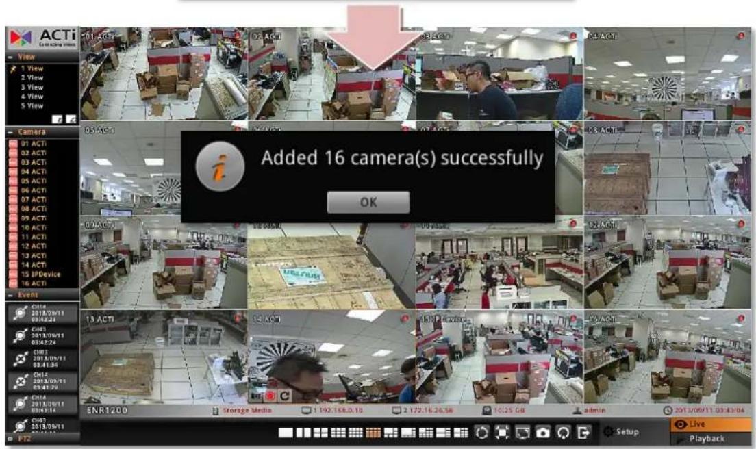
Task: Click the first edit icon below view list
Action: tap(57, 118)
